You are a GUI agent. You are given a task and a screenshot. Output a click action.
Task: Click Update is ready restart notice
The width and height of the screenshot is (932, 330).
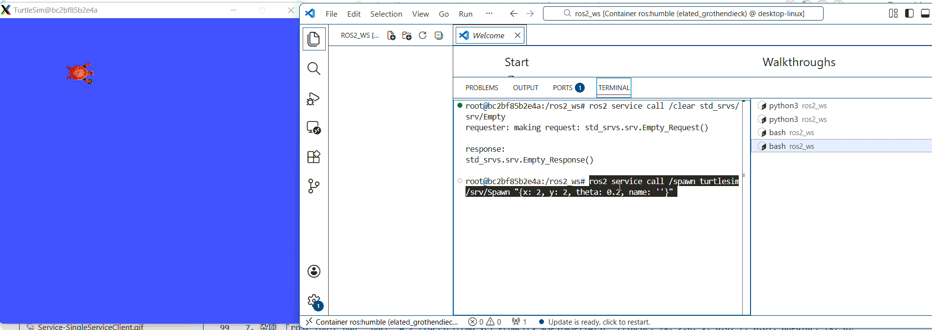(x=594, y=322)
